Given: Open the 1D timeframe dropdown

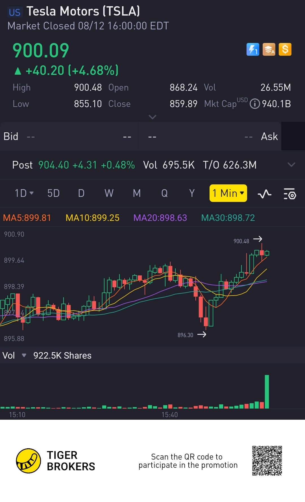Looking at the screenshot, I should click(24, 193).
